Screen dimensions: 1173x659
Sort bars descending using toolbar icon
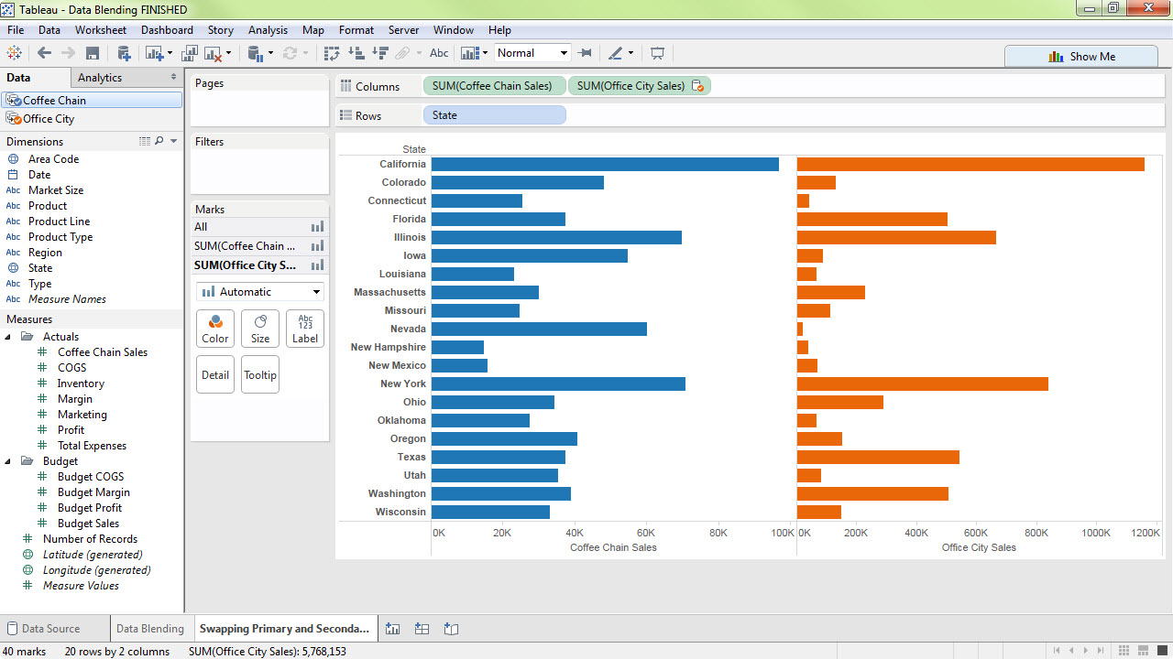380,53
